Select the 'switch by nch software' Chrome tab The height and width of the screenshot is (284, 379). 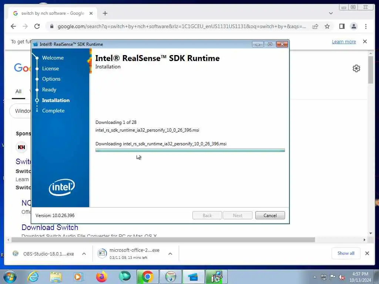[x=53, y=13]
